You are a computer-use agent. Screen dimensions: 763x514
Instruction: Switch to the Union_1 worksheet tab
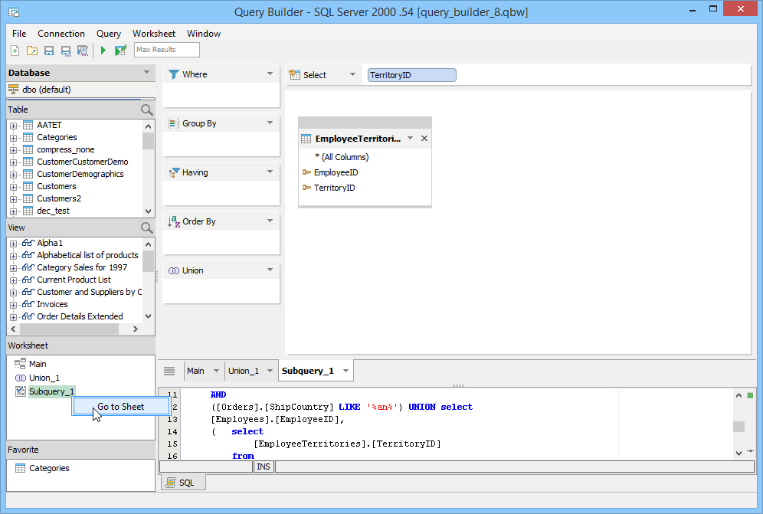pyautogui.click(x=244, y=371)
